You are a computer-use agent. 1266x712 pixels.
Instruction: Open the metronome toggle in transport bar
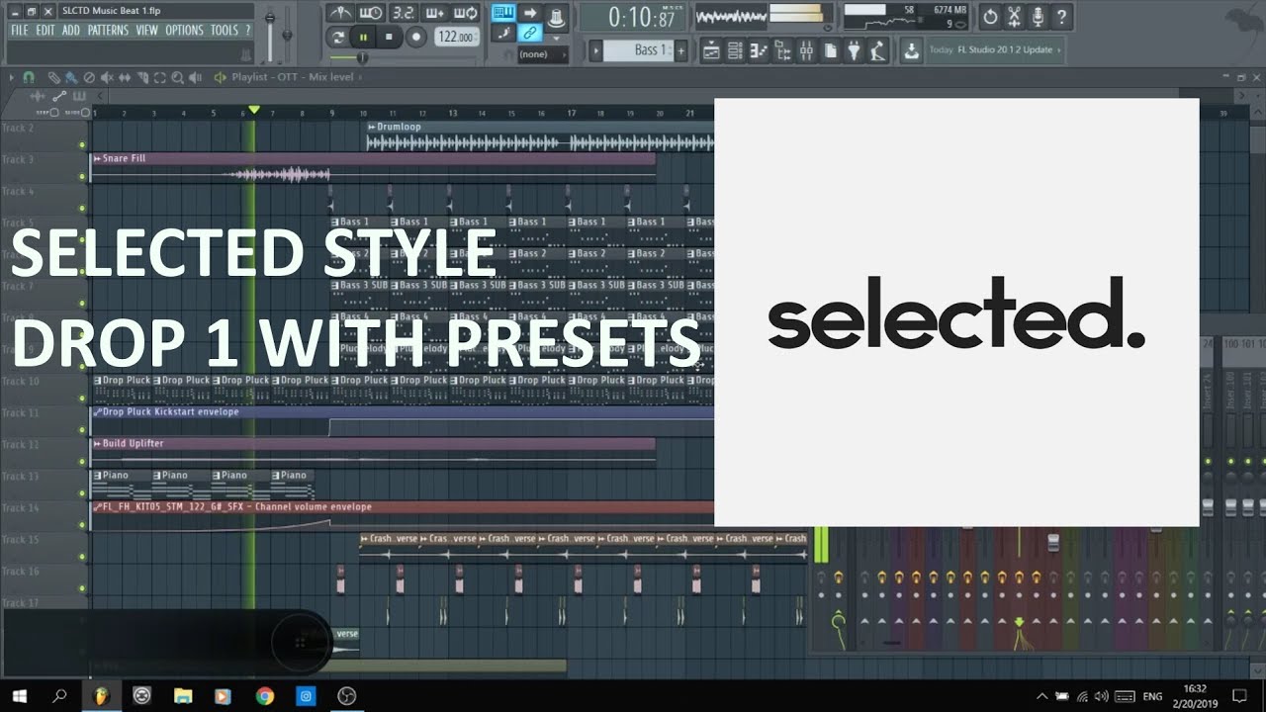tap(340, 13)
